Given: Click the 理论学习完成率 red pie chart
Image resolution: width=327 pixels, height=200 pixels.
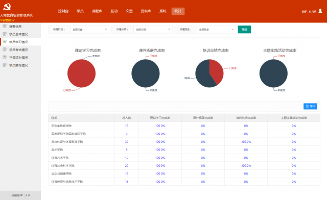Looking at the screenshot, I should coord(82,73).
